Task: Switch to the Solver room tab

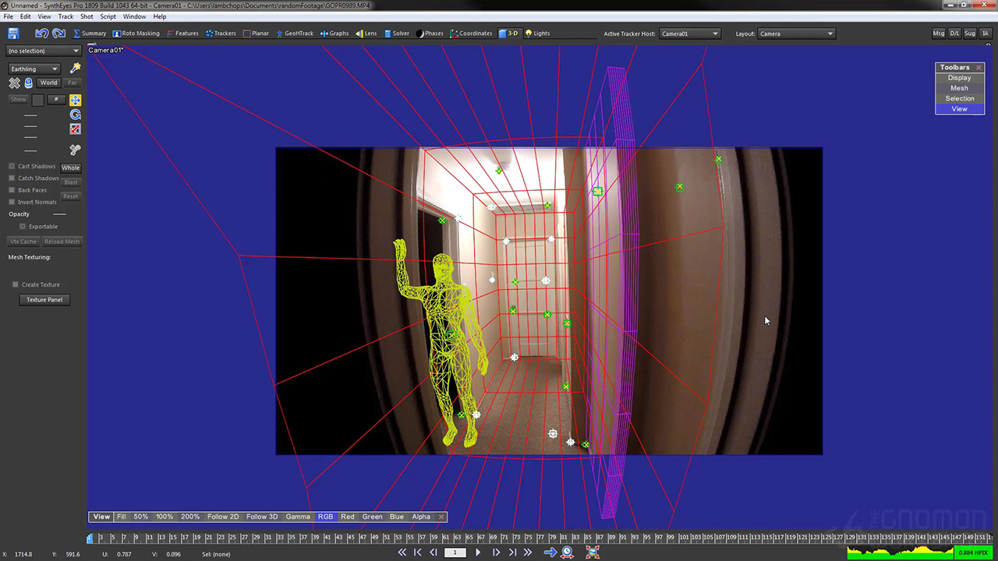Action: point(397,34)
